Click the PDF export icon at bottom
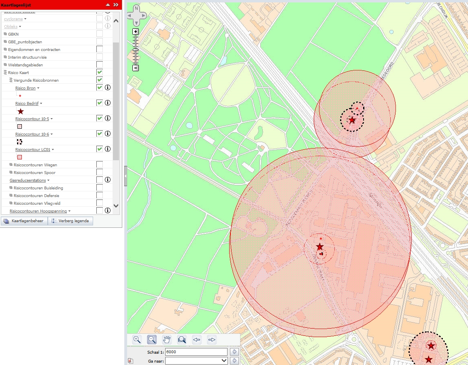The image size is (468, 365). 130,361
